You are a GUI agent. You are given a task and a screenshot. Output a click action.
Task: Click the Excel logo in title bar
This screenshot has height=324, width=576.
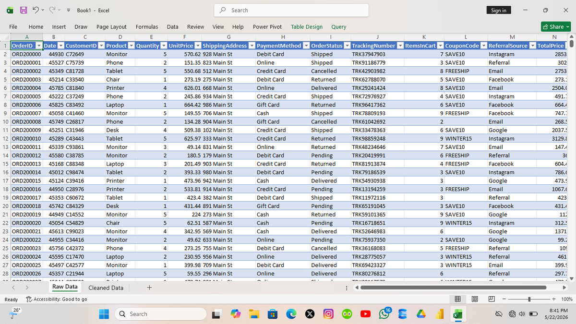pyautogui.click(x=10, y=10)
